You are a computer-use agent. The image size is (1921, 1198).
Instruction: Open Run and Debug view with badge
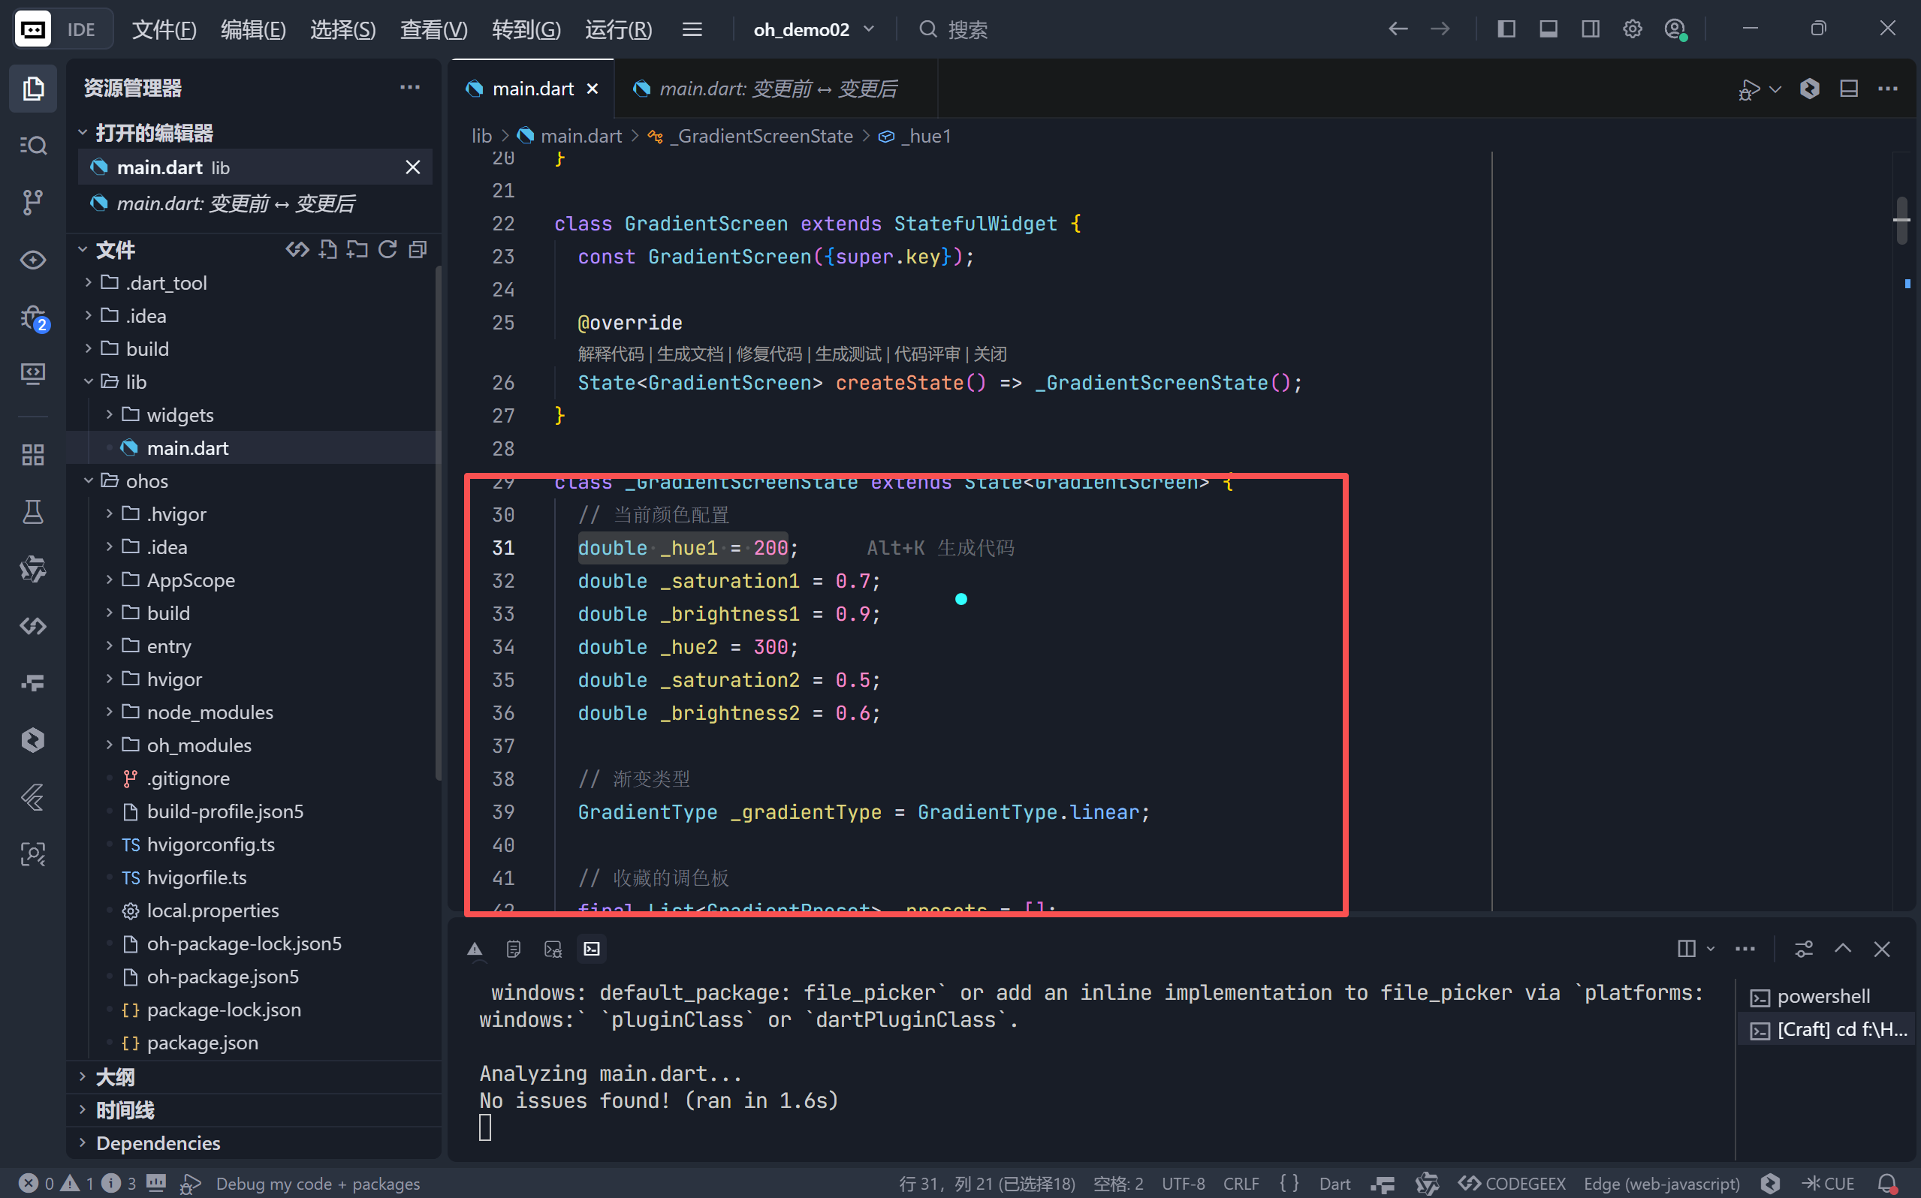(32, 317)
